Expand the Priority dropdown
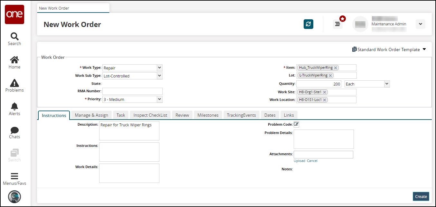Viewport: 436px width, 207px height. tap(159, 99)
